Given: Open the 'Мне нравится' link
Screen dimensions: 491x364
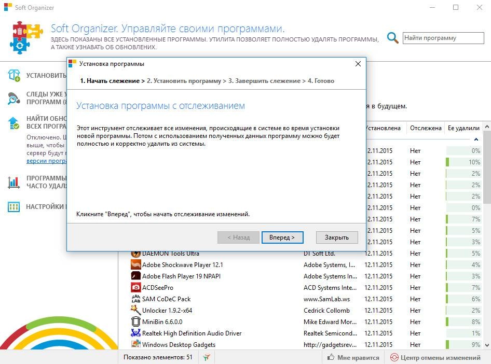Looking at the screenshot, I should (x=358, y=357).
